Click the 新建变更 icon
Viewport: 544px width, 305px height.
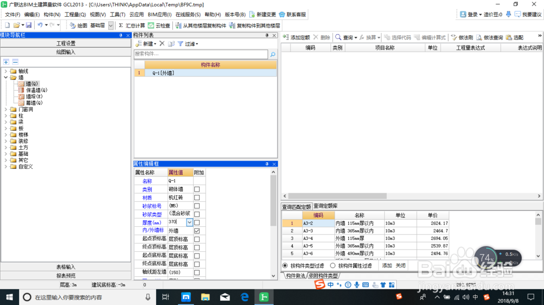[x=252, y=15]
